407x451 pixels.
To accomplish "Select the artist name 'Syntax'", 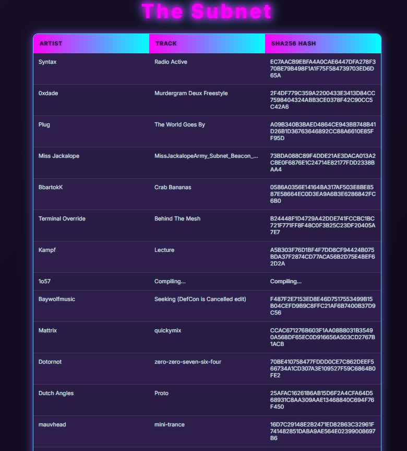I will tap(47, 62).
